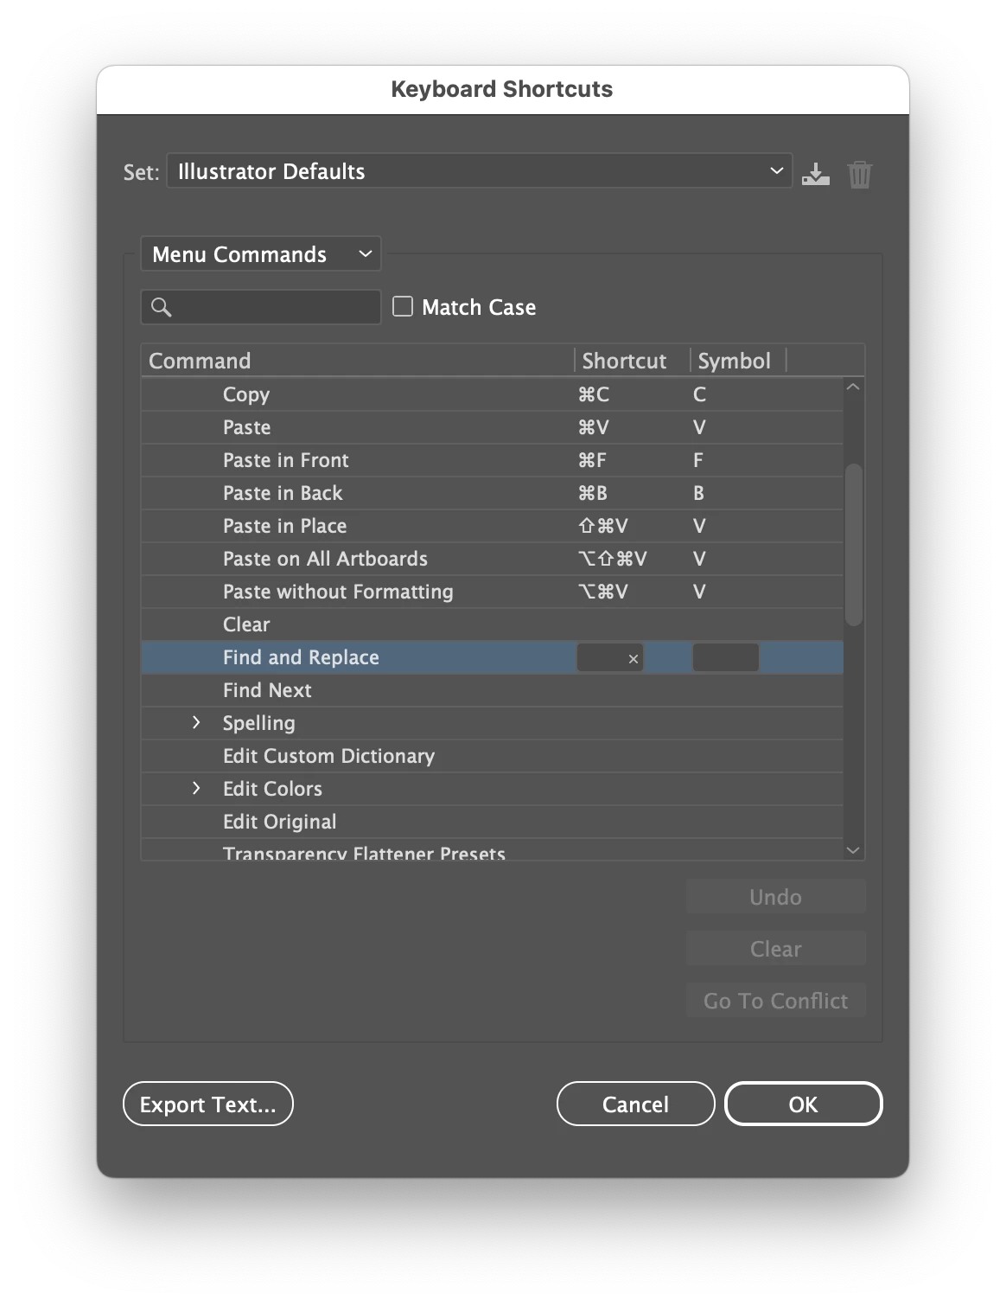Select the Find Next row
This screenshot has width=1006, height=1306.
click(x=492, y=690)
